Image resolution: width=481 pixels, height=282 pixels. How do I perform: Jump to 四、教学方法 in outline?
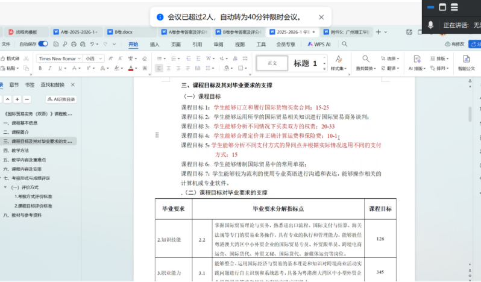pos(16,150)
